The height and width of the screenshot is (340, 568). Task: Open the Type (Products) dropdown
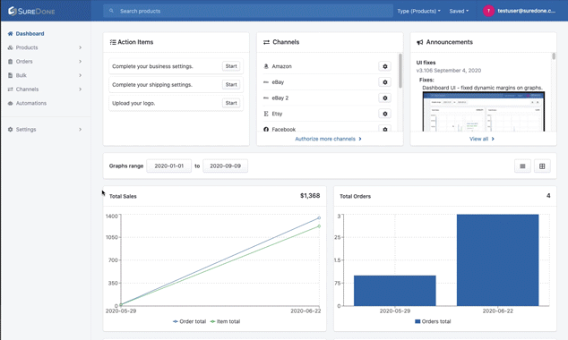418,11
